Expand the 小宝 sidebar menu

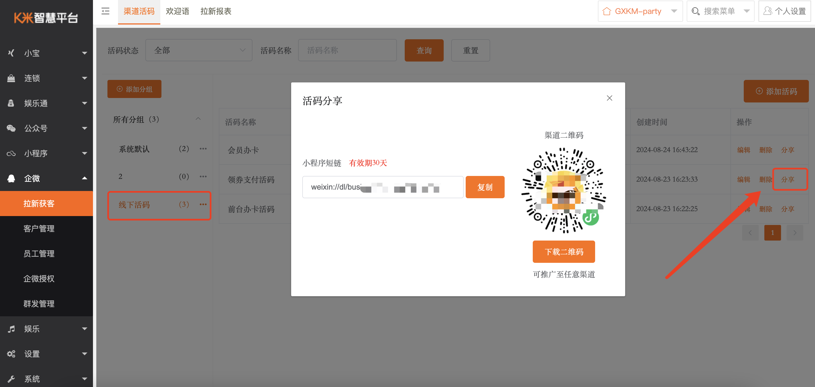point(84,53)
